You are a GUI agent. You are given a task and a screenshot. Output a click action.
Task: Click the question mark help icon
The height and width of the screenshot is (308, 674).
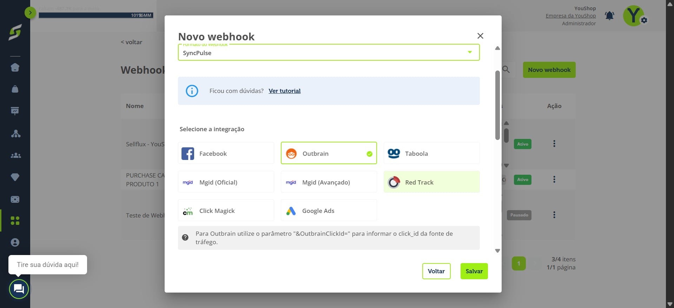(185, 237)
